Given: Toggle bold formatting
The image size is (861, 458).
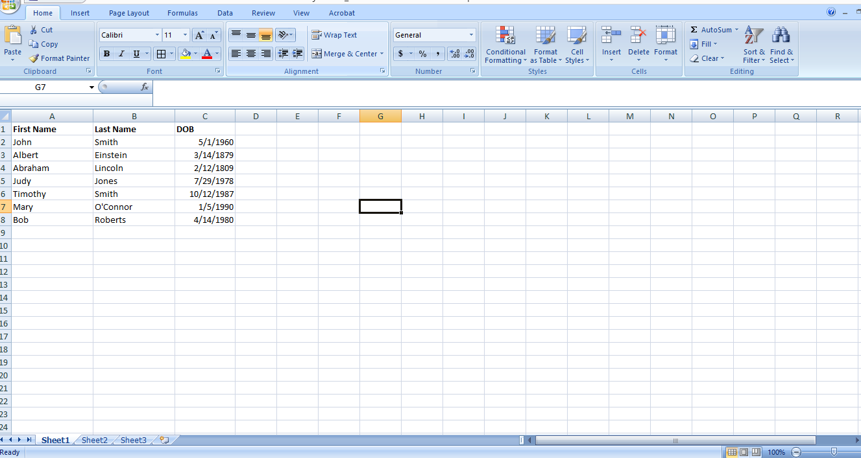Looking at the screenshot, I should tap(106, 53).
